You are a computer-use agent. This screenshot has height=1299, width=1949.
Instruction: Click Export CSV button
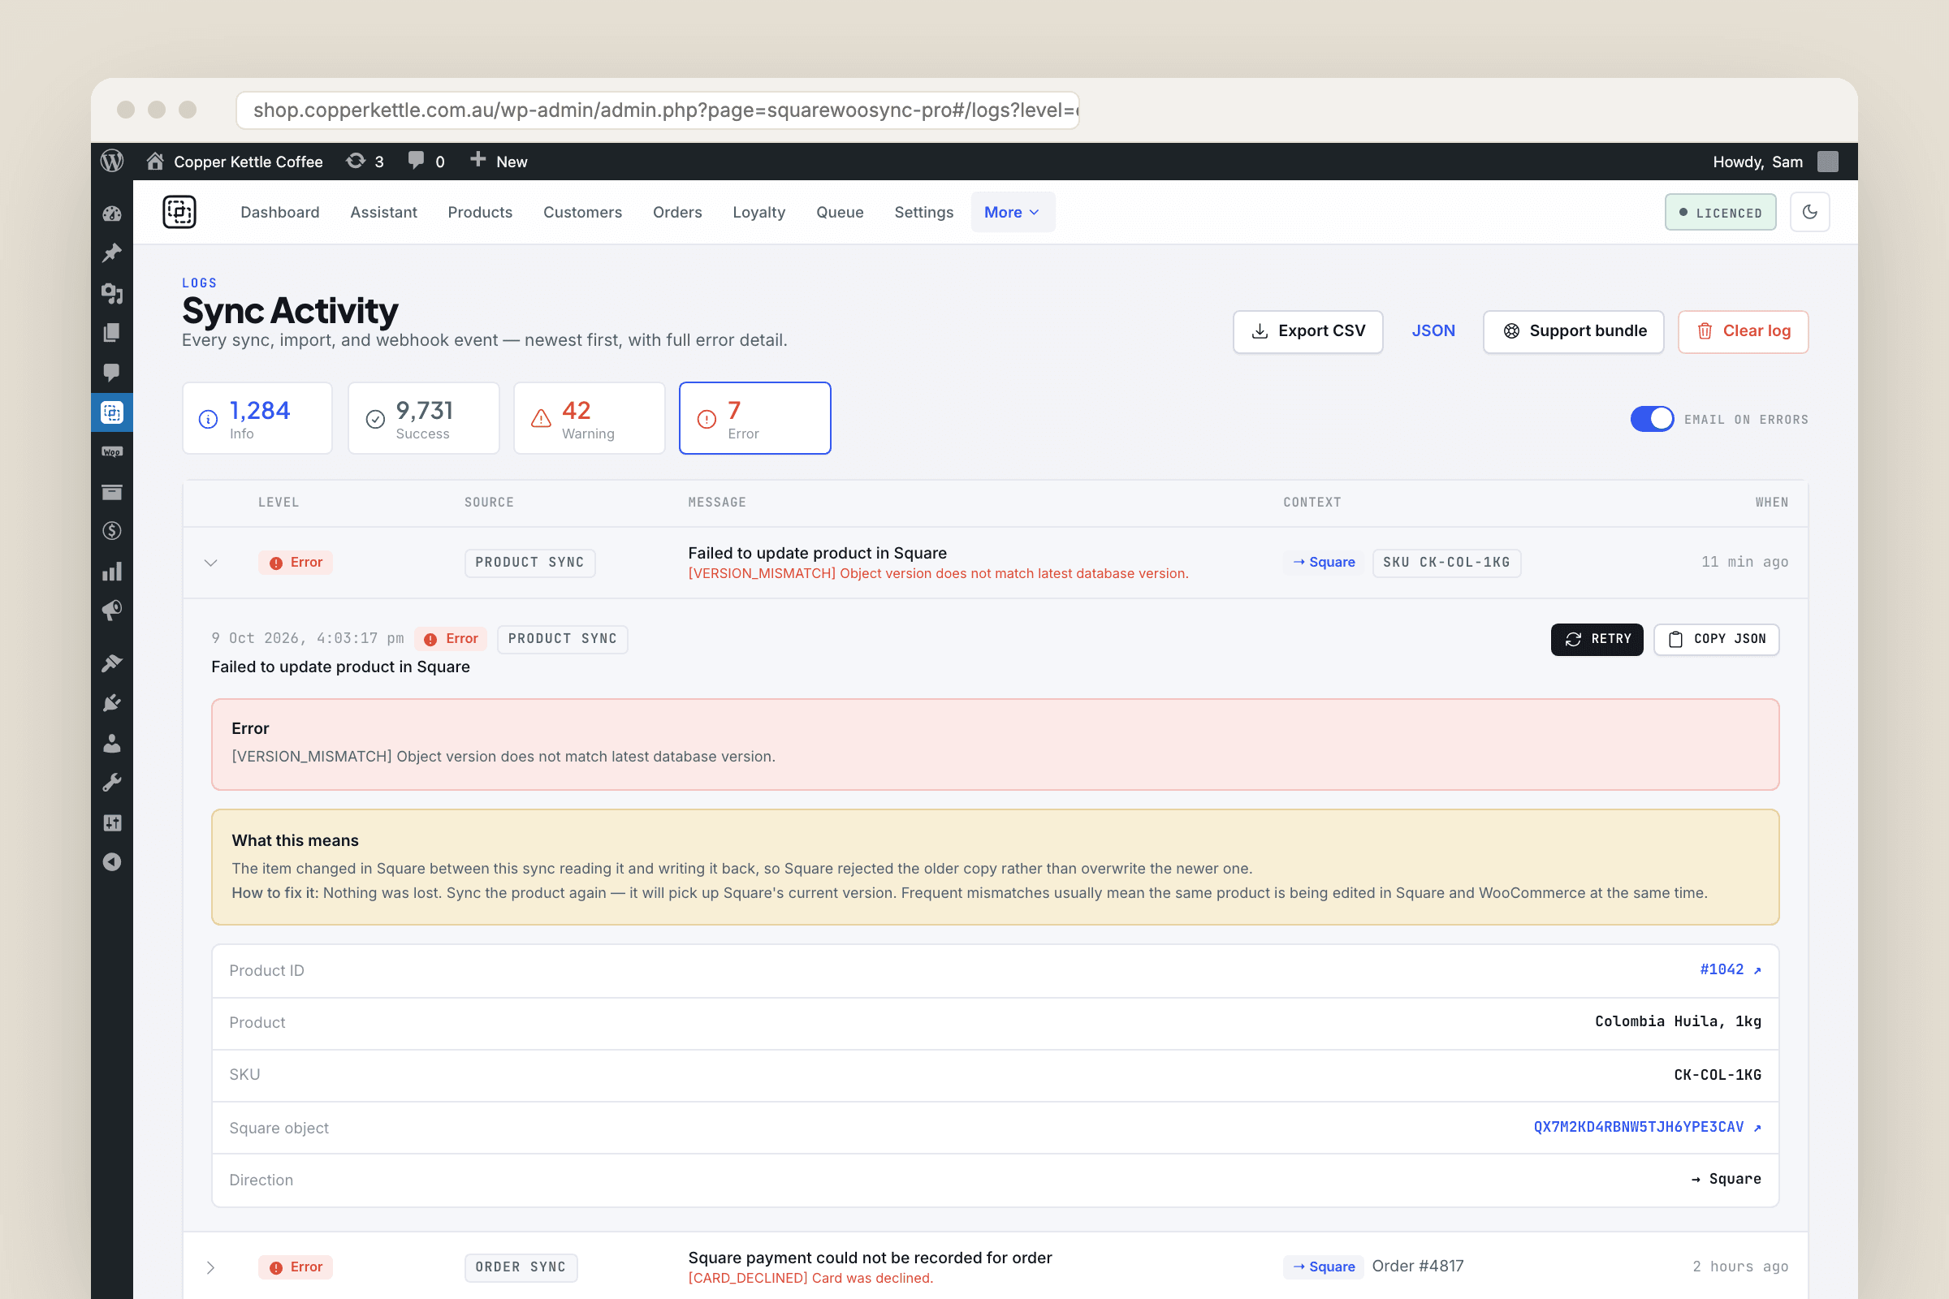click(x=1307, y=331)
